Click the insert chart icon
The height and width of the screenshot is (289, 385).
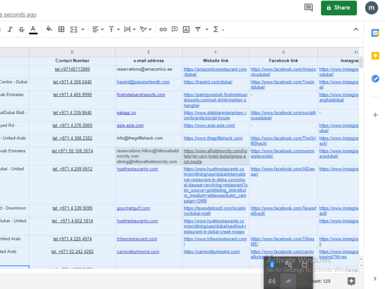pyautogui.click(x=186, y=30)
